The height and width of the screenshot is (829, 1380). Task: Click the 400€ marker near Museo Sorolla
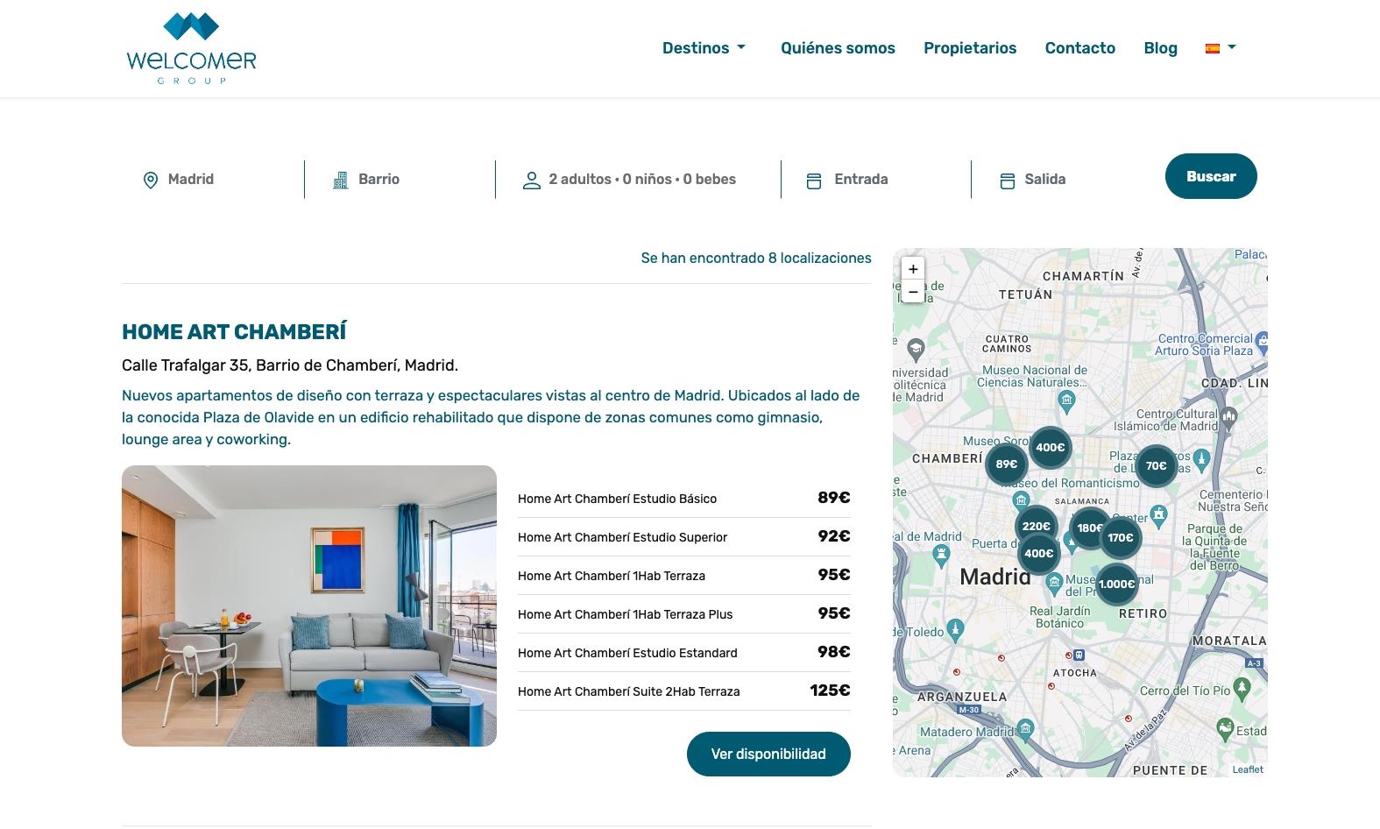coord(1050,448)
